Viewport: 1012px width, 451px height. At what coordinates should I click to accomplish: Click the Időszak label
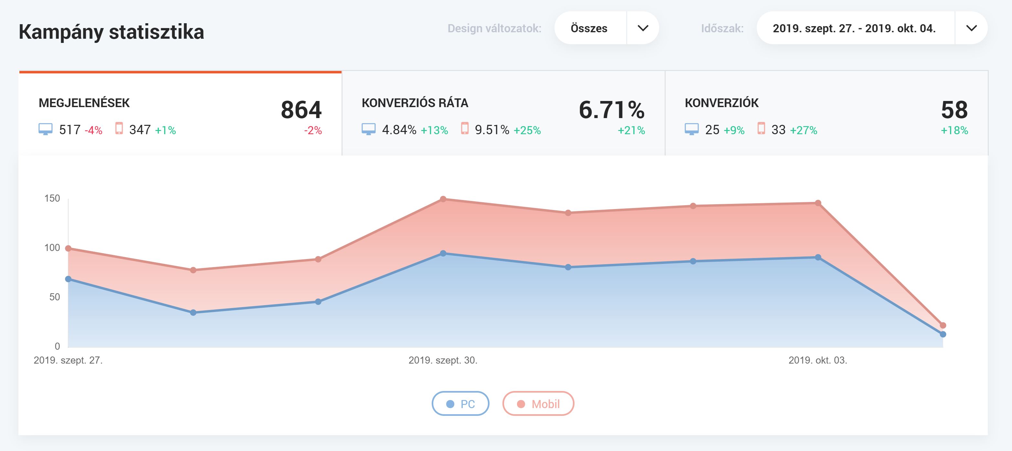tap(722, 28)
